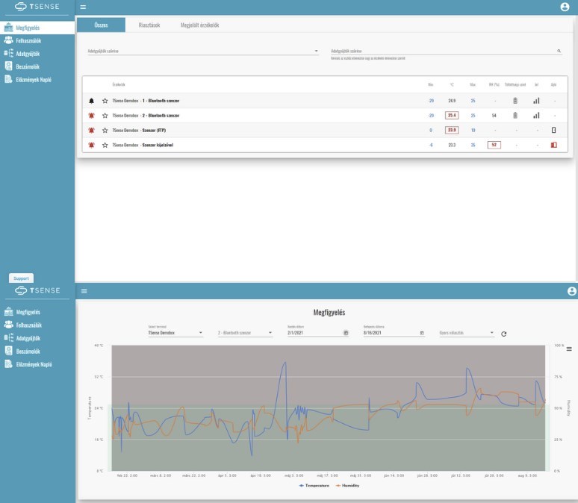Open the user account icon in the chart window
The image size is (578, 503).
(x=572, y=291)
